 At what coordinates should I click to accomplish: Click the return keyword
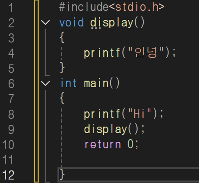pyautogui.click(x=103, y=144)
